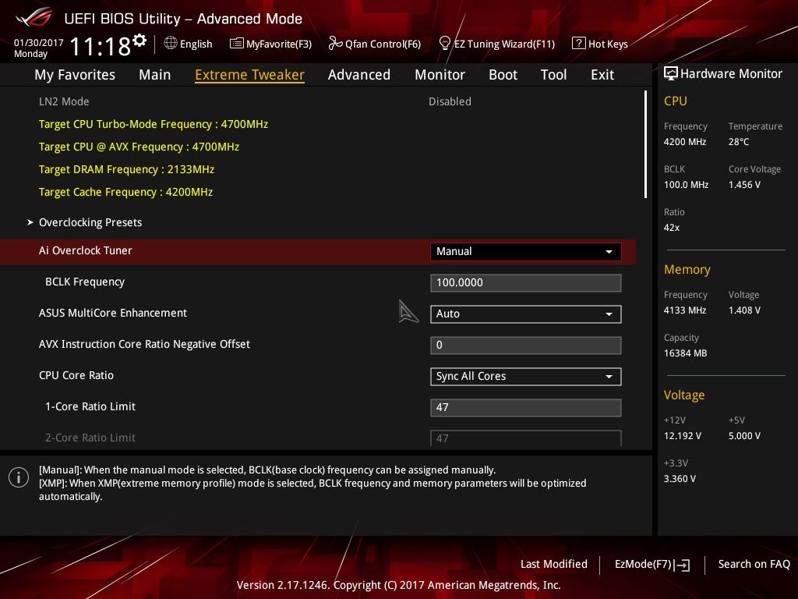Click Target CPU Turbo-Mode Frequency text
The image size is (798, 599).
coord(154,124)
